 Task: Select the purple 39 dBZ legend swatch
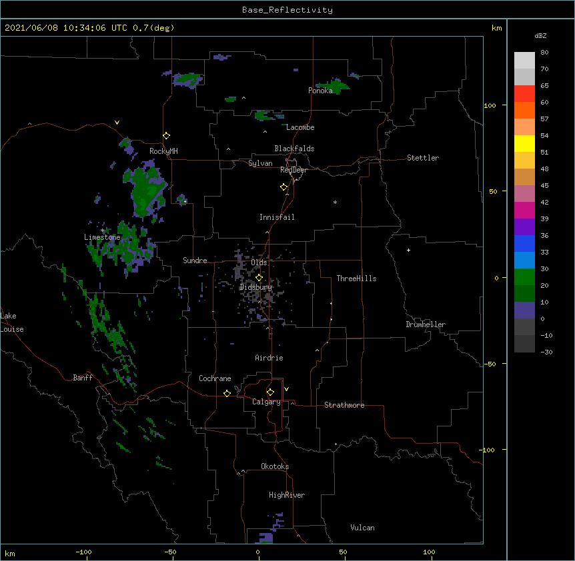click(x=524, y=227)
